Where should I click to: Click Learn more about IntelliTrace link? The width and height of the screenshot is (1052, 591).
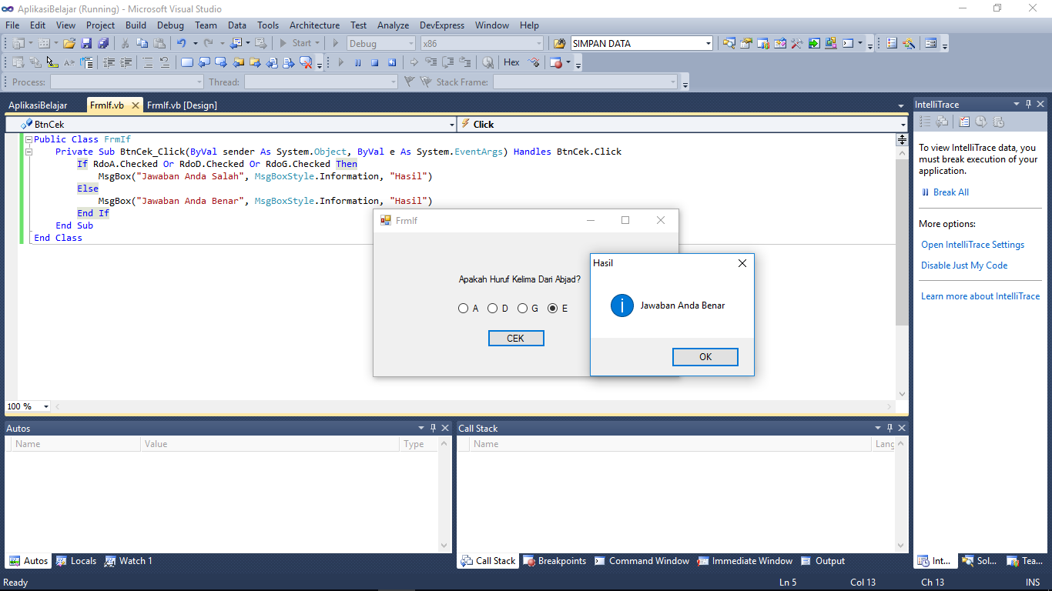(980, 296)
